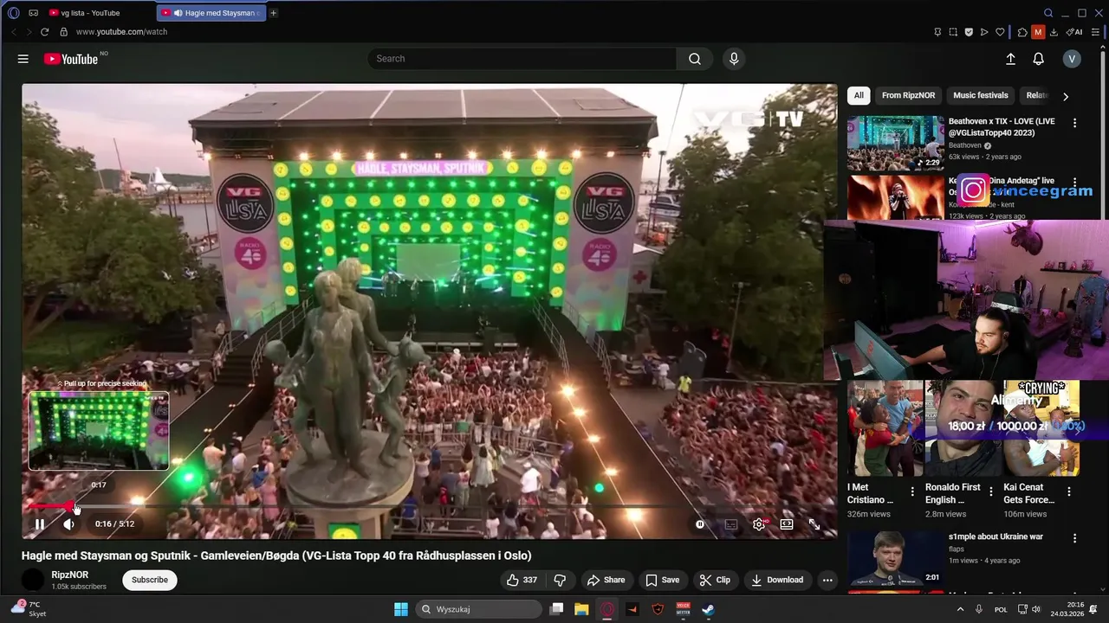Open options for Beathoven x TIX video
This screenshot has height=623, width=1109.
(1074, 123)
